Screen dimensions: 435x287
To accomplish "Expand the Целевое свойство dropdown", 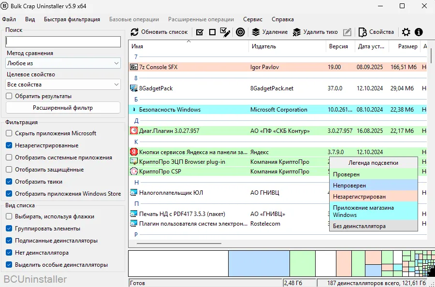I will [63, 85].
